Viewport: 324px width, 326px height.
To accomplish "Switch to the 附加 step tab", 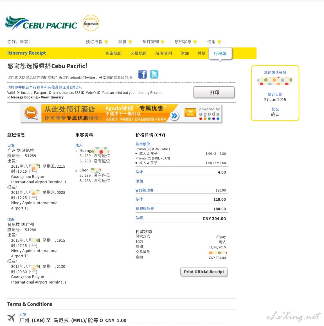I will (185, 53).
